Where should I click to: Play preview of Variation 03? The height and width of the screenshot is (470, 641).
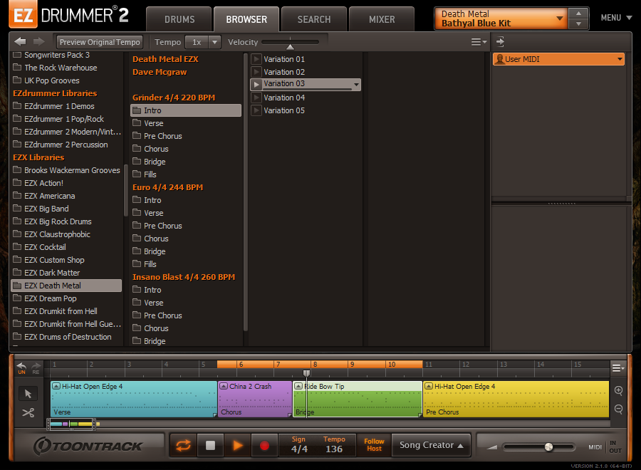click(256, 85)
